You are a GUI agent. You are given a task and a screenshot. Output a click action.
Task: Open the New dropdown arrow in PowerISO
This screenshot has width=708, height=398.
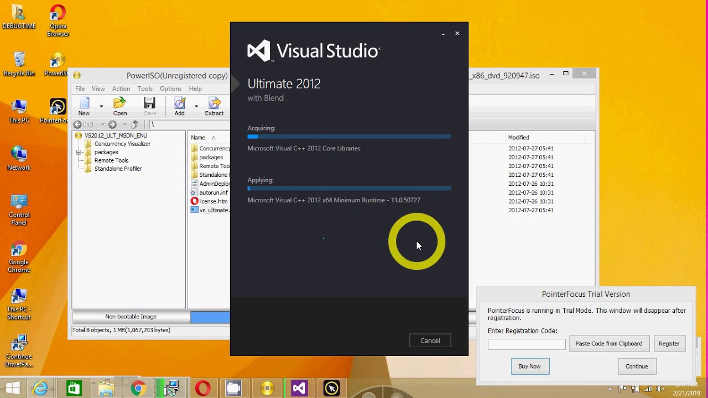(101, 106)
